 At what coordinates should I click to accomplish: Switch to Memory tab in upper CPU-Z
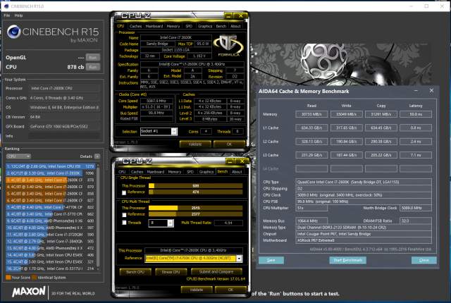click(173, 26)
